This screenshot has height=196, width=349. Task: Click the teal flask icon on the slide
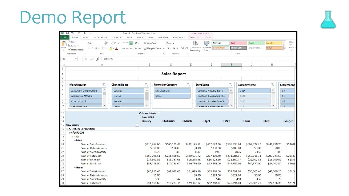[x=328, y=20]
